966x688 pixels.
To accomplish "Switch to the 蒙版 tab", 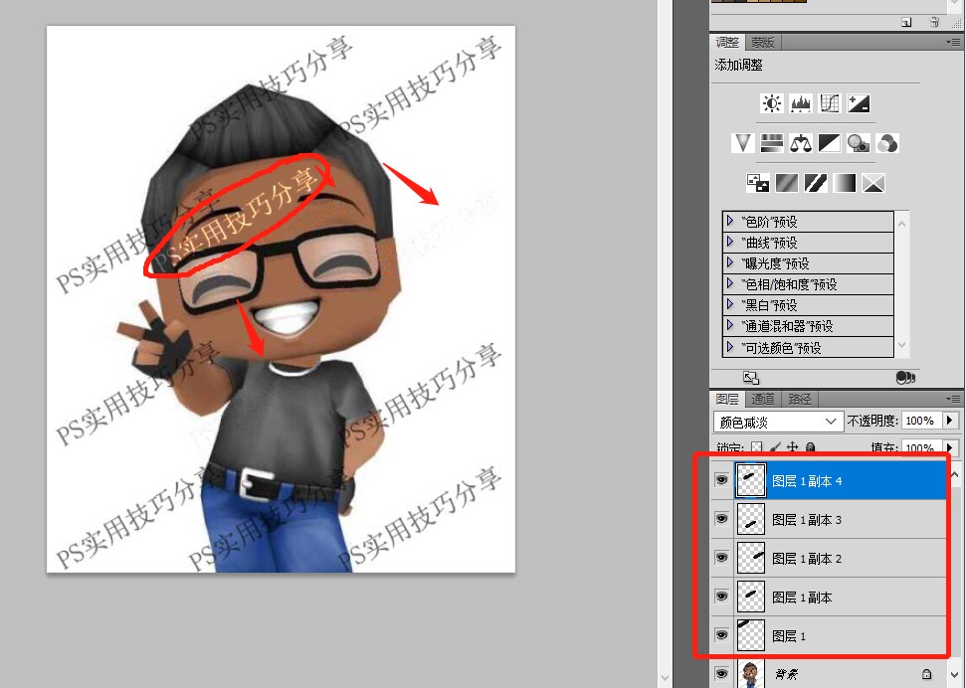I will pyautogui.click(x=763, y=42).
